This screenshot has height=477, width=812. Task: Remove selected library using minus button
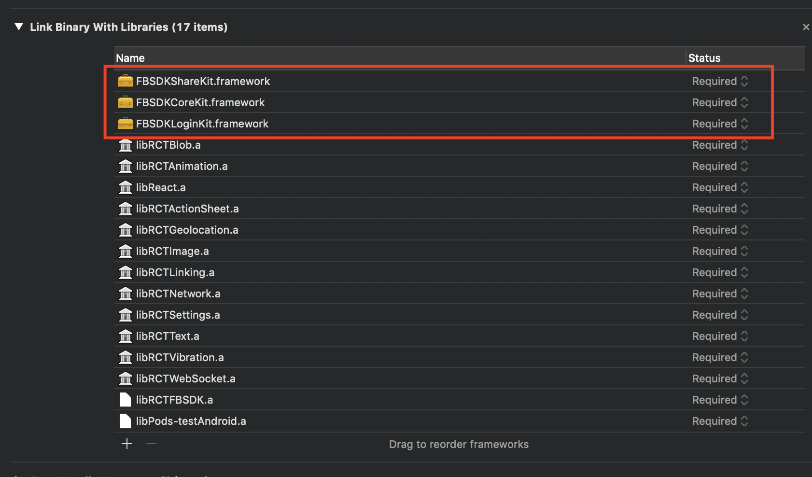151,444
